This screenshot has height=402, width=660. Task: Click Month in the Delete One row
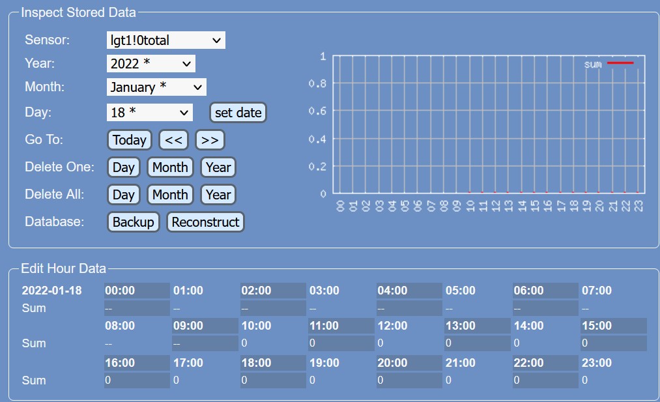click(170, 167)
